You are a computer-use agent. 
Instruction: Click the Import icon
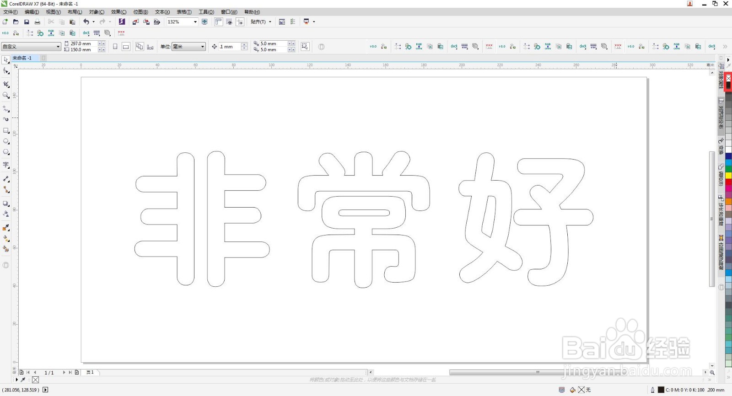[135, 21]
